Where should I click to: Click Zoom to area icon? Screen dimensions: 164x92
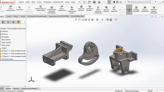(79, 19)
